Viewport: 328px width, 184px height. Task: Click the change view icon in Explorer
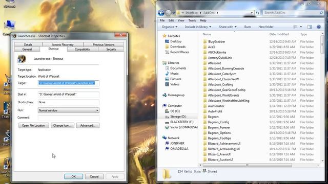coord(295,27)
